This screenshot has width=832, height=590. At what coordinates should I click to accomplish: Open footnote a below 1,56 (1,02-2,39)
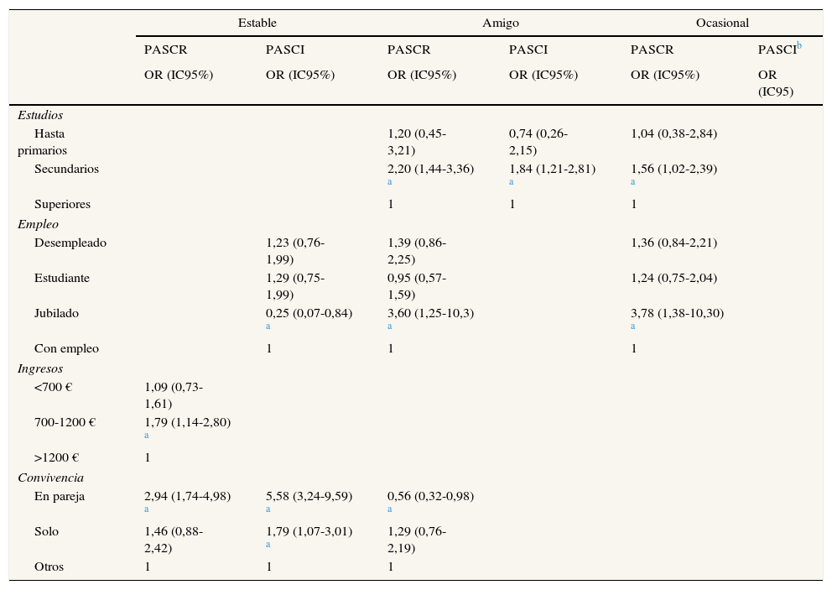click(x=633, y=181)
